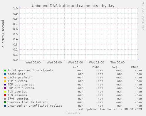This screenshot has height=116, width=146.
Task: Select the 'TLS resumes' legend label
Action: tap(17, 95)
